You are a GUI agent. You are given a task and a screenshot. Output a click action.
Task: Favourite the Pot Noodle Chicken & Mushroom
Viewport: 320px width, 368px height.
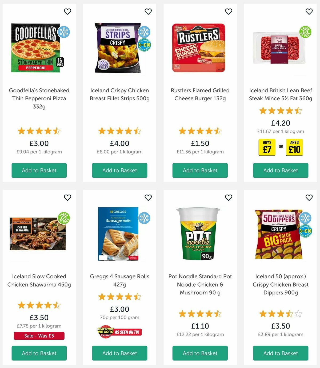(x=229, y=198)
